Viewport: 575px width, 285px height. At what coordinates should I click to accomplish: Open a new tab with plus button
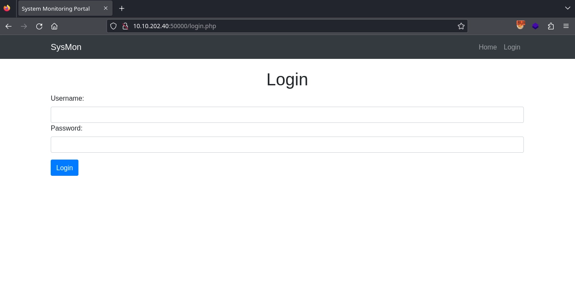pyautogui.click(x=122, y=9)
